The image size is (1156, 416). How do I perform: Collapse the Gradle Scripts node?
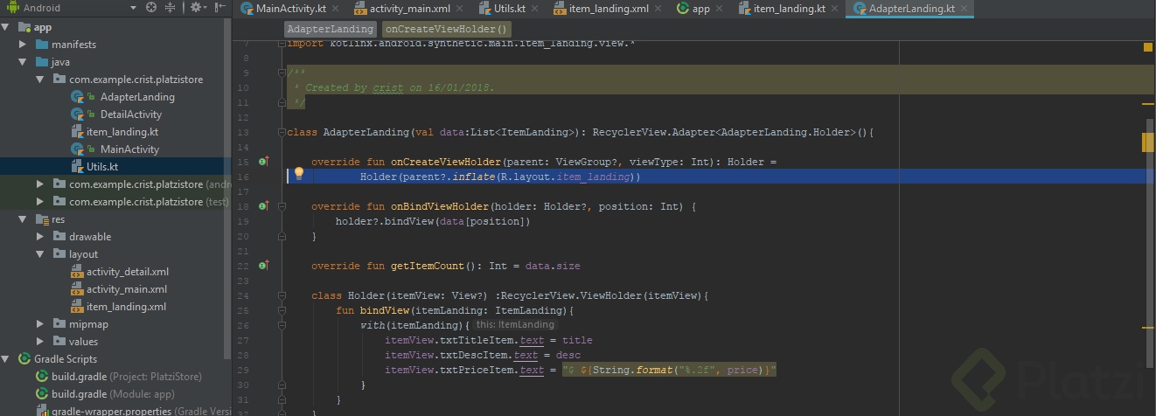tap(6, 359)
